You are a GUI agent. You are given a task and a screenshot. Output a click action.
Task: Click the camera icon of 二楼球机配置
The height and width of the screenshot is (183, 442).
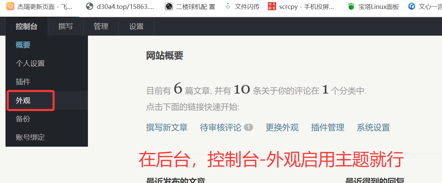click(169, 6)
